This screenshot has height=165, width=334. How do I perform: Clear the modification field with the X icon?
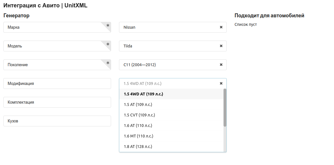tap(221, 83)
